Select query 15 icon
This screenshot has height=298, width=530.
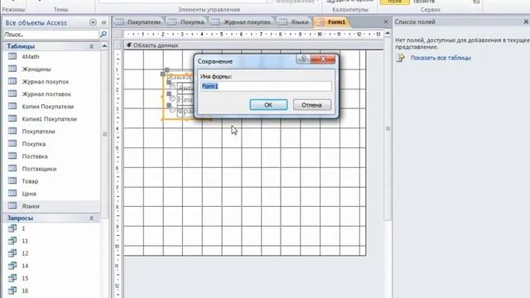pos(12,278)
